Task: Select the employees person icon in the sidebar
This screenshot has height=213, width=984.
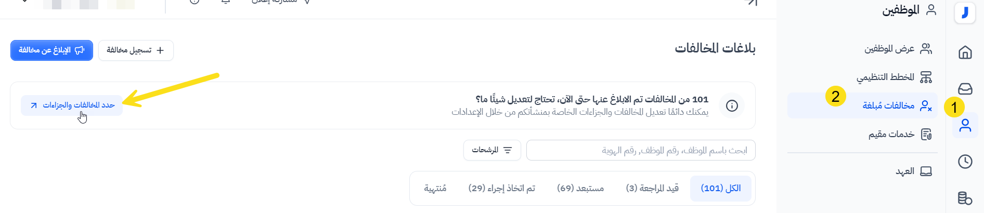Action: 965,126
